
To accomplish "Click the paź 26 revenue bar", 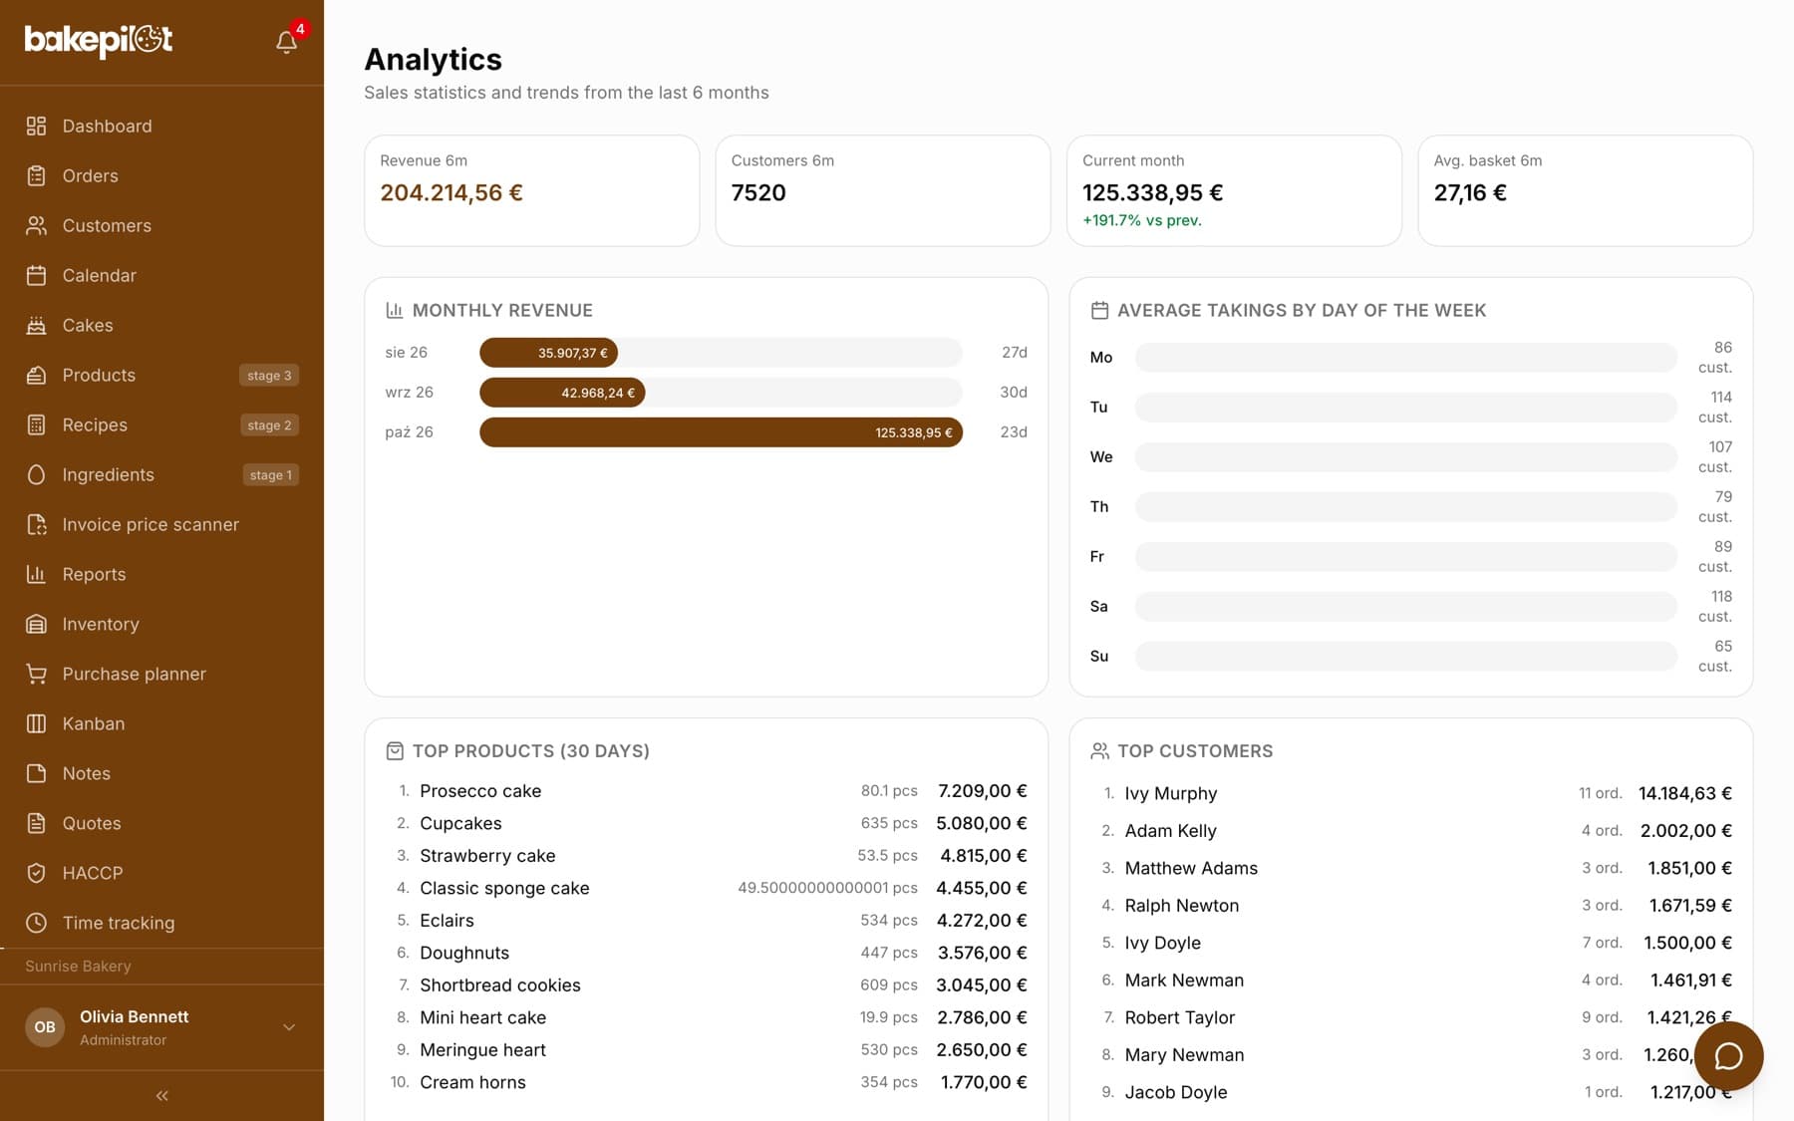I will pos(721,432).
